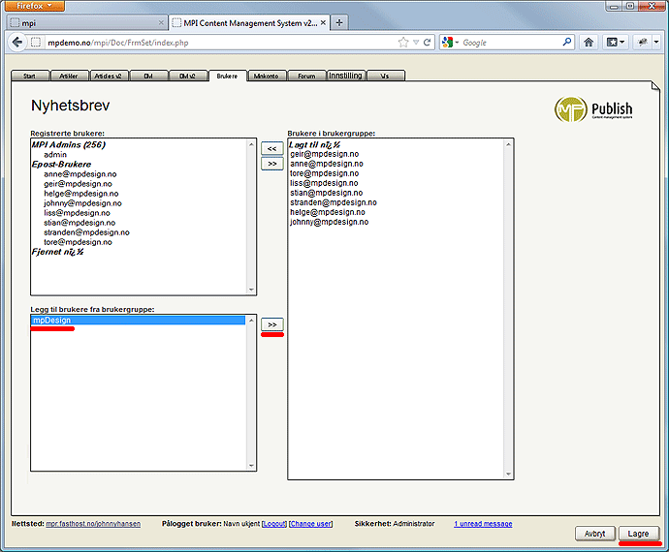Select johnny@mpdesign.no in Registrerte brukere
The height and width of the screenshot is (552, 669).
(x=82, y=203)
